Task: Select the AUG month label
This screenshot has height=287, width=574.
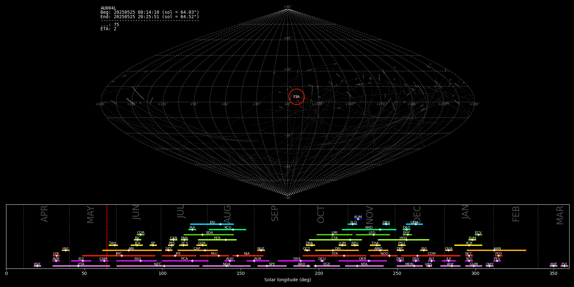Action: tap(227, 214)
